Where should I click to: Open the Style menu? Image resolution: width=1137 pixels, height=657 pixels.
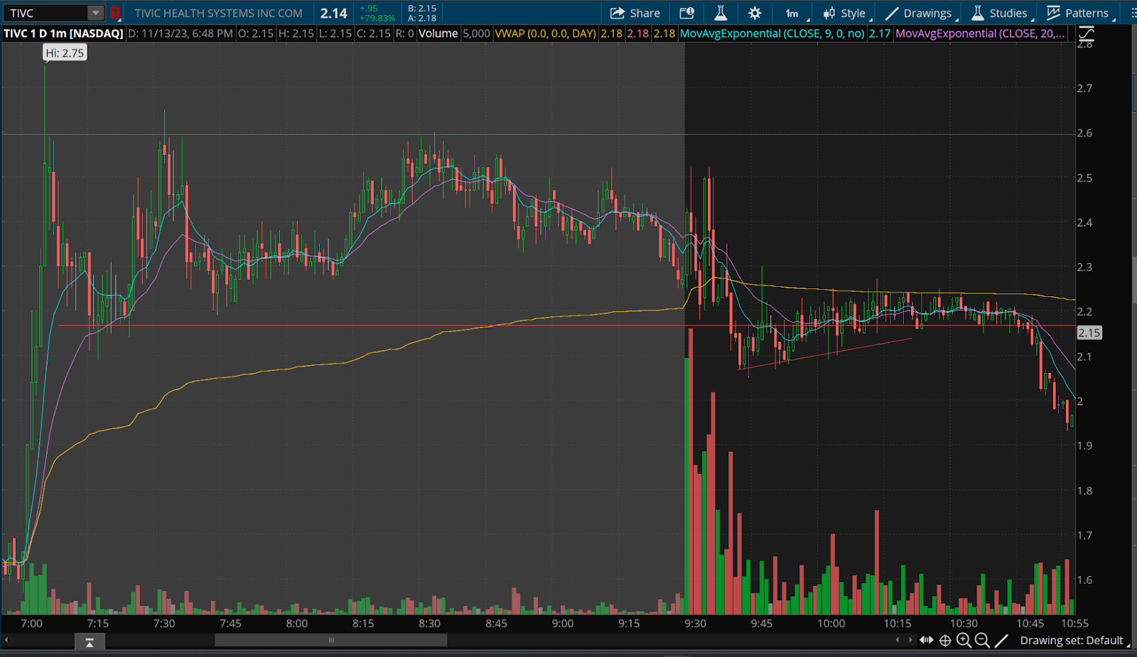click(x=845, y=13)
